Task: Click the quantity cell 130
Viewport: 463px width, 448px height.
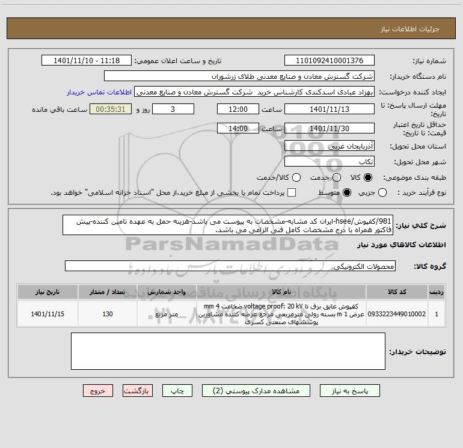Action: [108, 314]
